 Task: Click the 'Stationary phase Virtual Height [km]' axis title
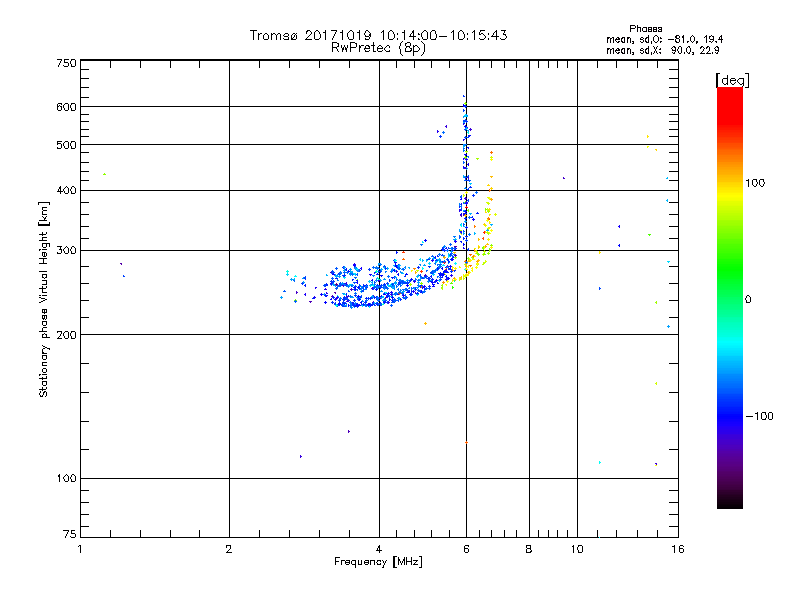click(x=44, y=299)
